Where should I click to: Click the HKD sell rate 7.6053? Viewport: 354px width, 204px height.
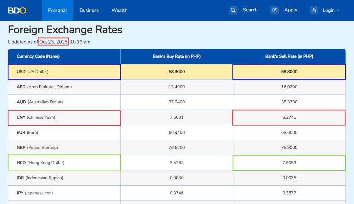[x=289, y=163]
